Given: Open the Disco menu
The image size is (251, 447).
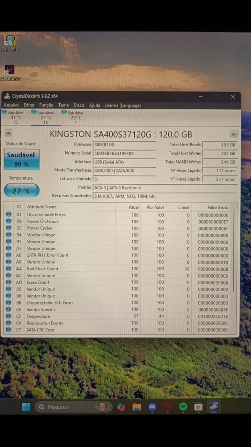Looking at the screenshot, I should (x=79, y=105).
